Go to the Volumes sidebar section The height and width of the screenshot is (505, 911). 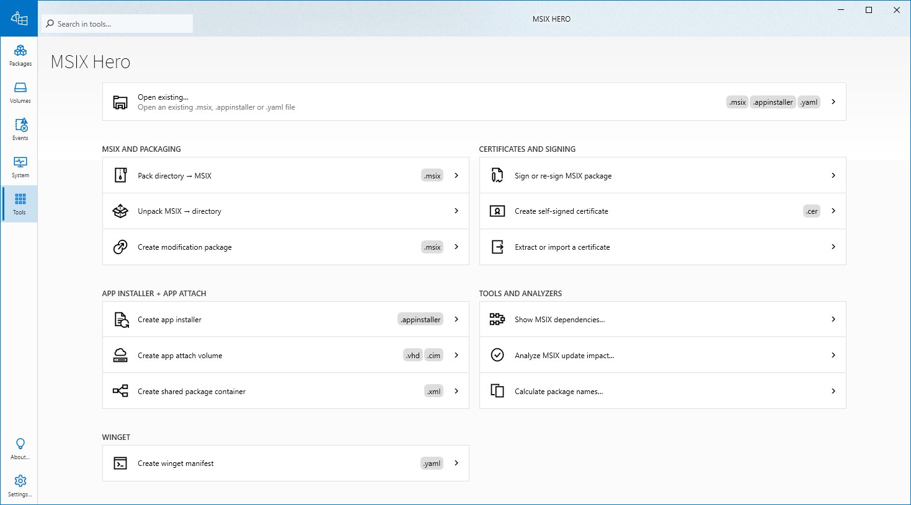pyautogui.click(x=20, y=92)
